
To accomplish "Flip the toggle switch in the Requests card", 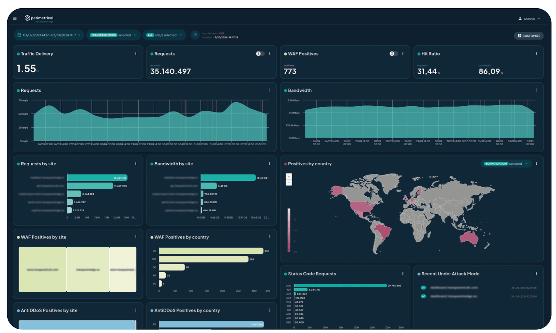I will (x=260, y=53).
